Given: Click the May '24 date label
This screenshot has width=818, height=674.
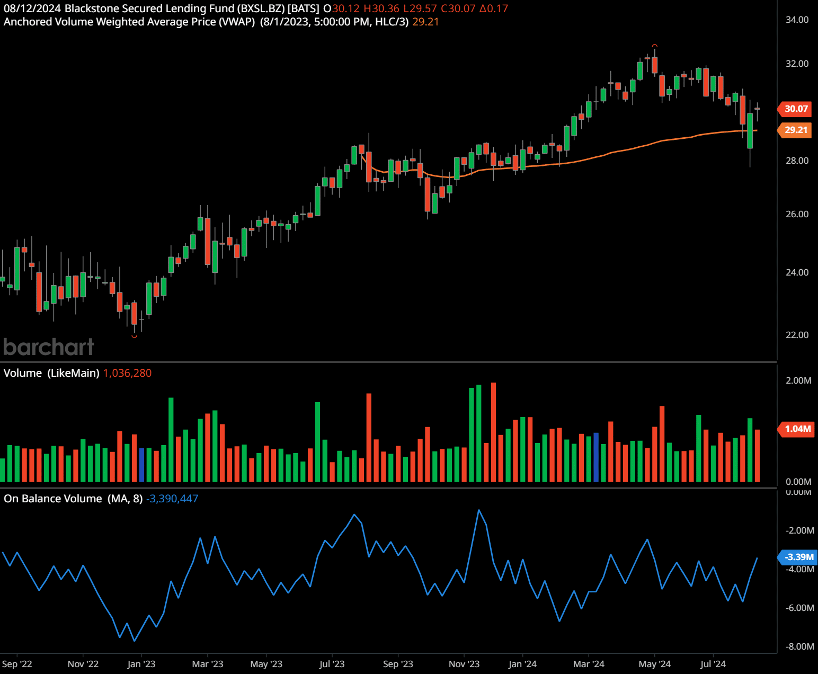Looking at the screenshot, I should (655, 664).
